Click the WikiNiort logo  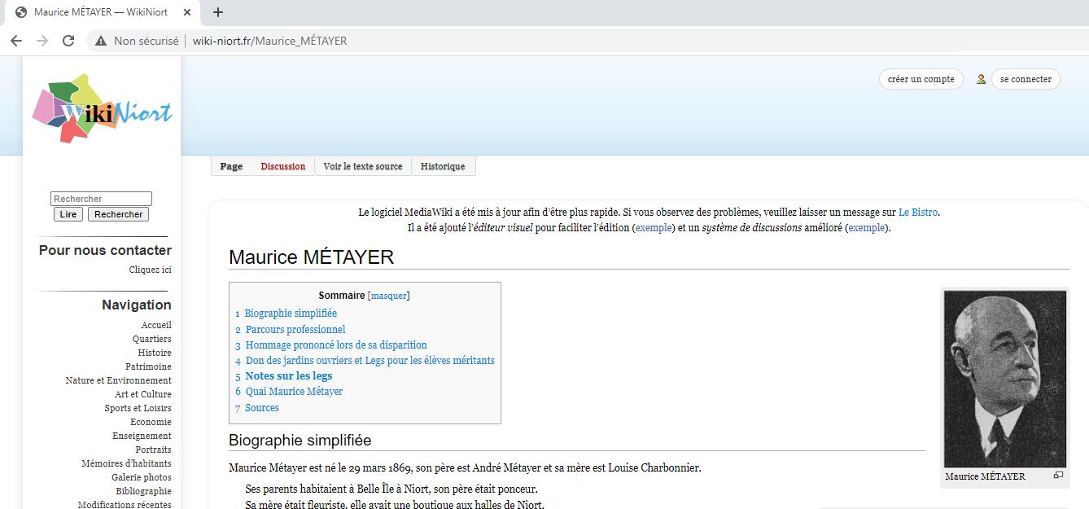point(102,108)
